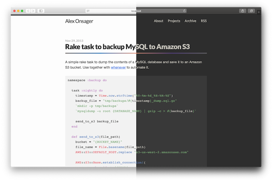Click the 'namespace :backup do' code line

pyautogui.click(x=87, y=80)
